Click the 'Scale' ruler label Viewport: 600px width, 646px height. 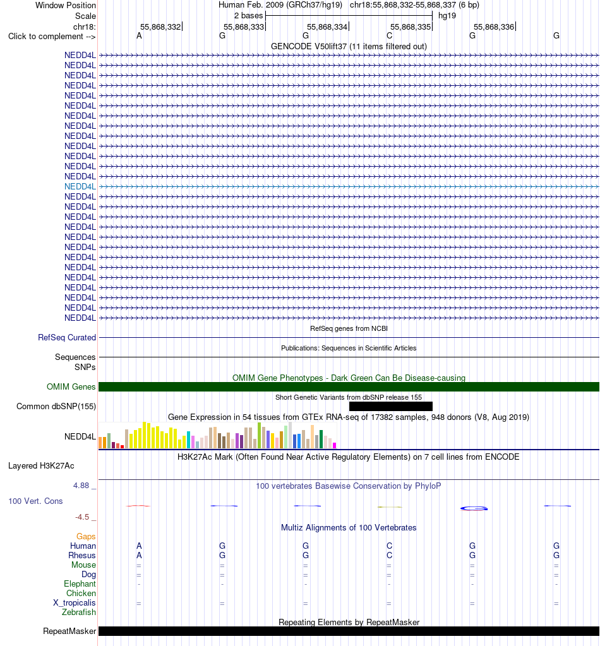85,16
